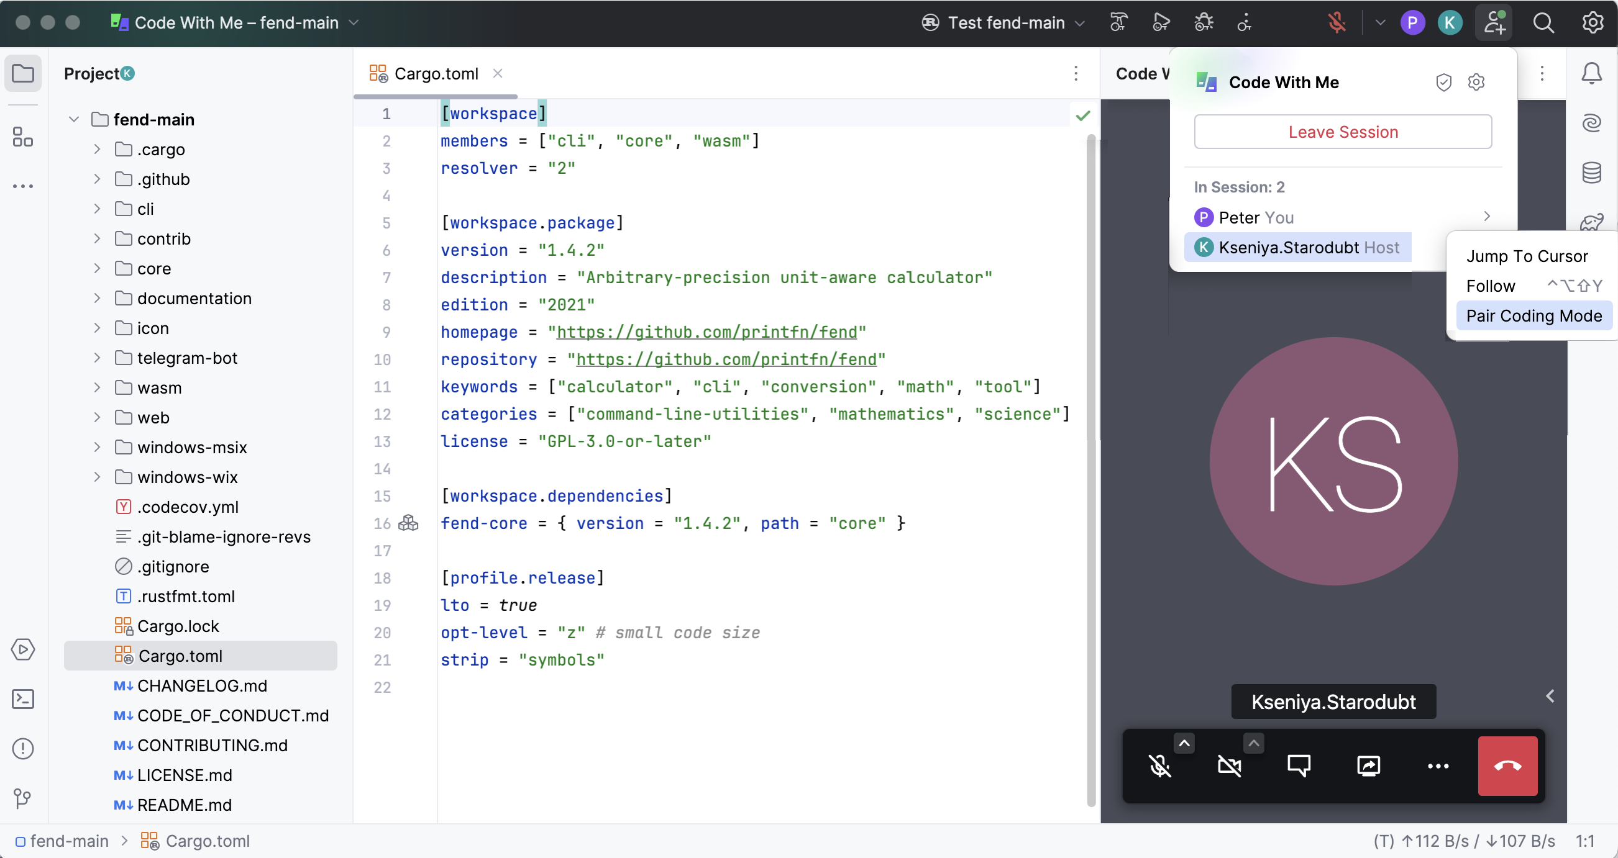
Task: Select the CHANGELOG.md file in project tree
Action: click(201, 685)
